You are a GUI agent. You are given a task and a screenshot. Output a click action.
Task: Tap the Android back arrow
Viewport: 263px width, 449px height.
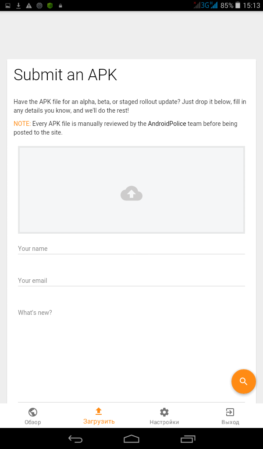[x=75, y=438]
